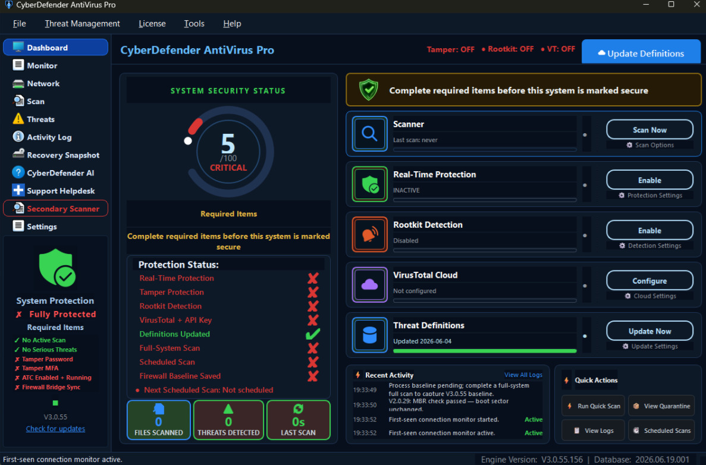Screen dimensions: 706x465
Task: Click the Tamper: OFF status indicator
Action: pyautogui.click(x=450, y=49)
